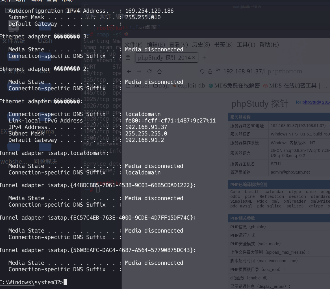
Task: Open Firefox 历史(S) menu
Action: (x=201, y=45)
